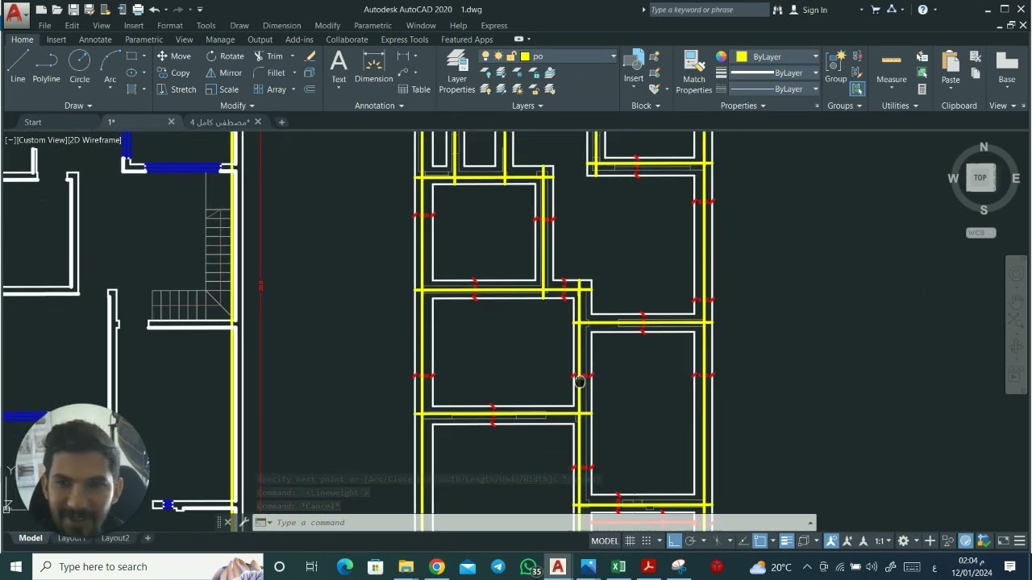Toggle the grid display in status bar

[x=630, y=541]
